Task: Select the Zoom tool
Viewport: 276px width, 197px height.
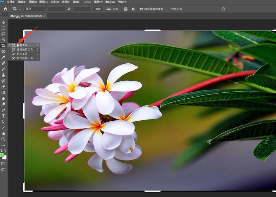Action: pyautogui.click(x=3, y=139)
